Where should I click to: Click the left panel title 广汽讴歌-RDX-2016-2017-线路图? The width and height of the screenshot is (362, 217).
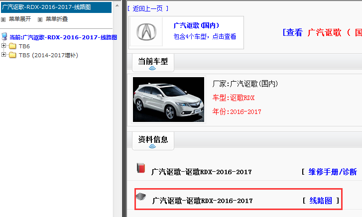[56, 7]
